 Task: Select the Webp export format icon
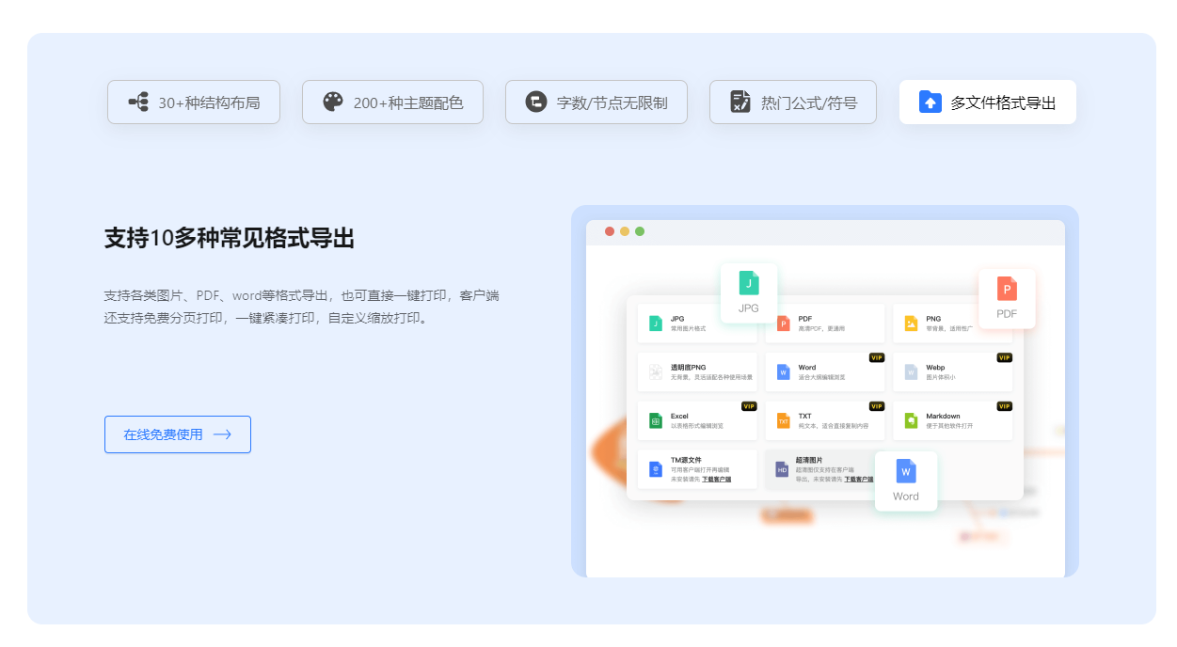(911, 371)
